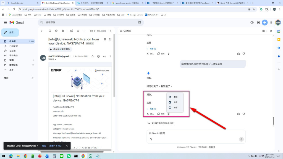283x159 pixels.
Task: Choose 搜尋 Google search menu entry
Action: [x=175, y=102]
